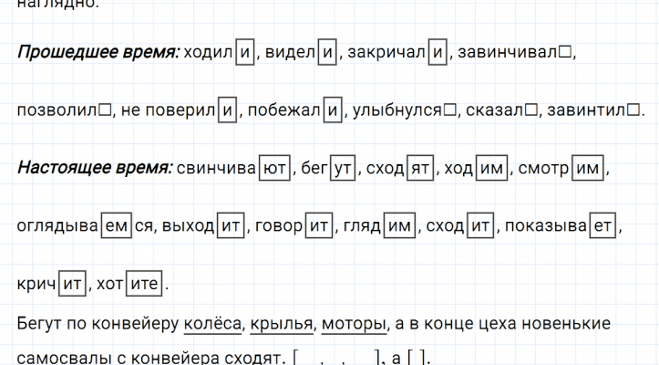Click the boxed ending "ют" in "свинчивают"

tap(273, 169)
